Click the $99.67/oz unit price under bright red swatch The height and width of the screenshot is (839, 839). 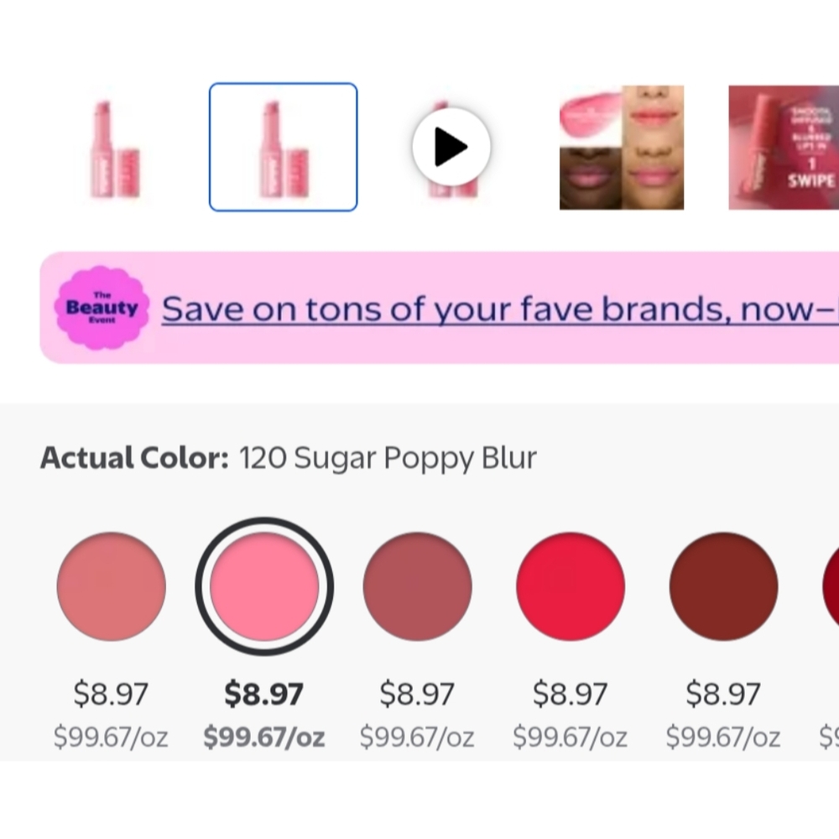coord(571,737)
